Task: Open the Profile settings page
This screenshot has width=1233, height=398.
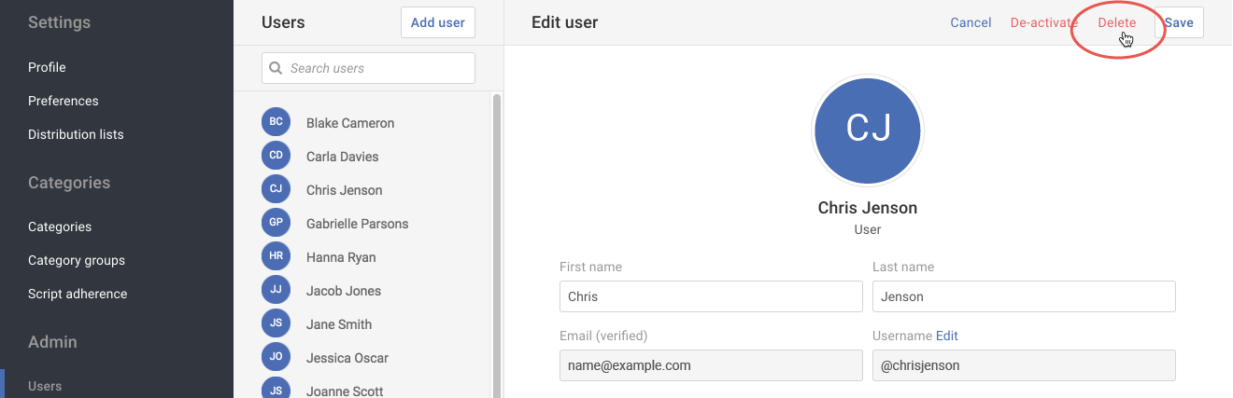Action: tap(47, 67)
